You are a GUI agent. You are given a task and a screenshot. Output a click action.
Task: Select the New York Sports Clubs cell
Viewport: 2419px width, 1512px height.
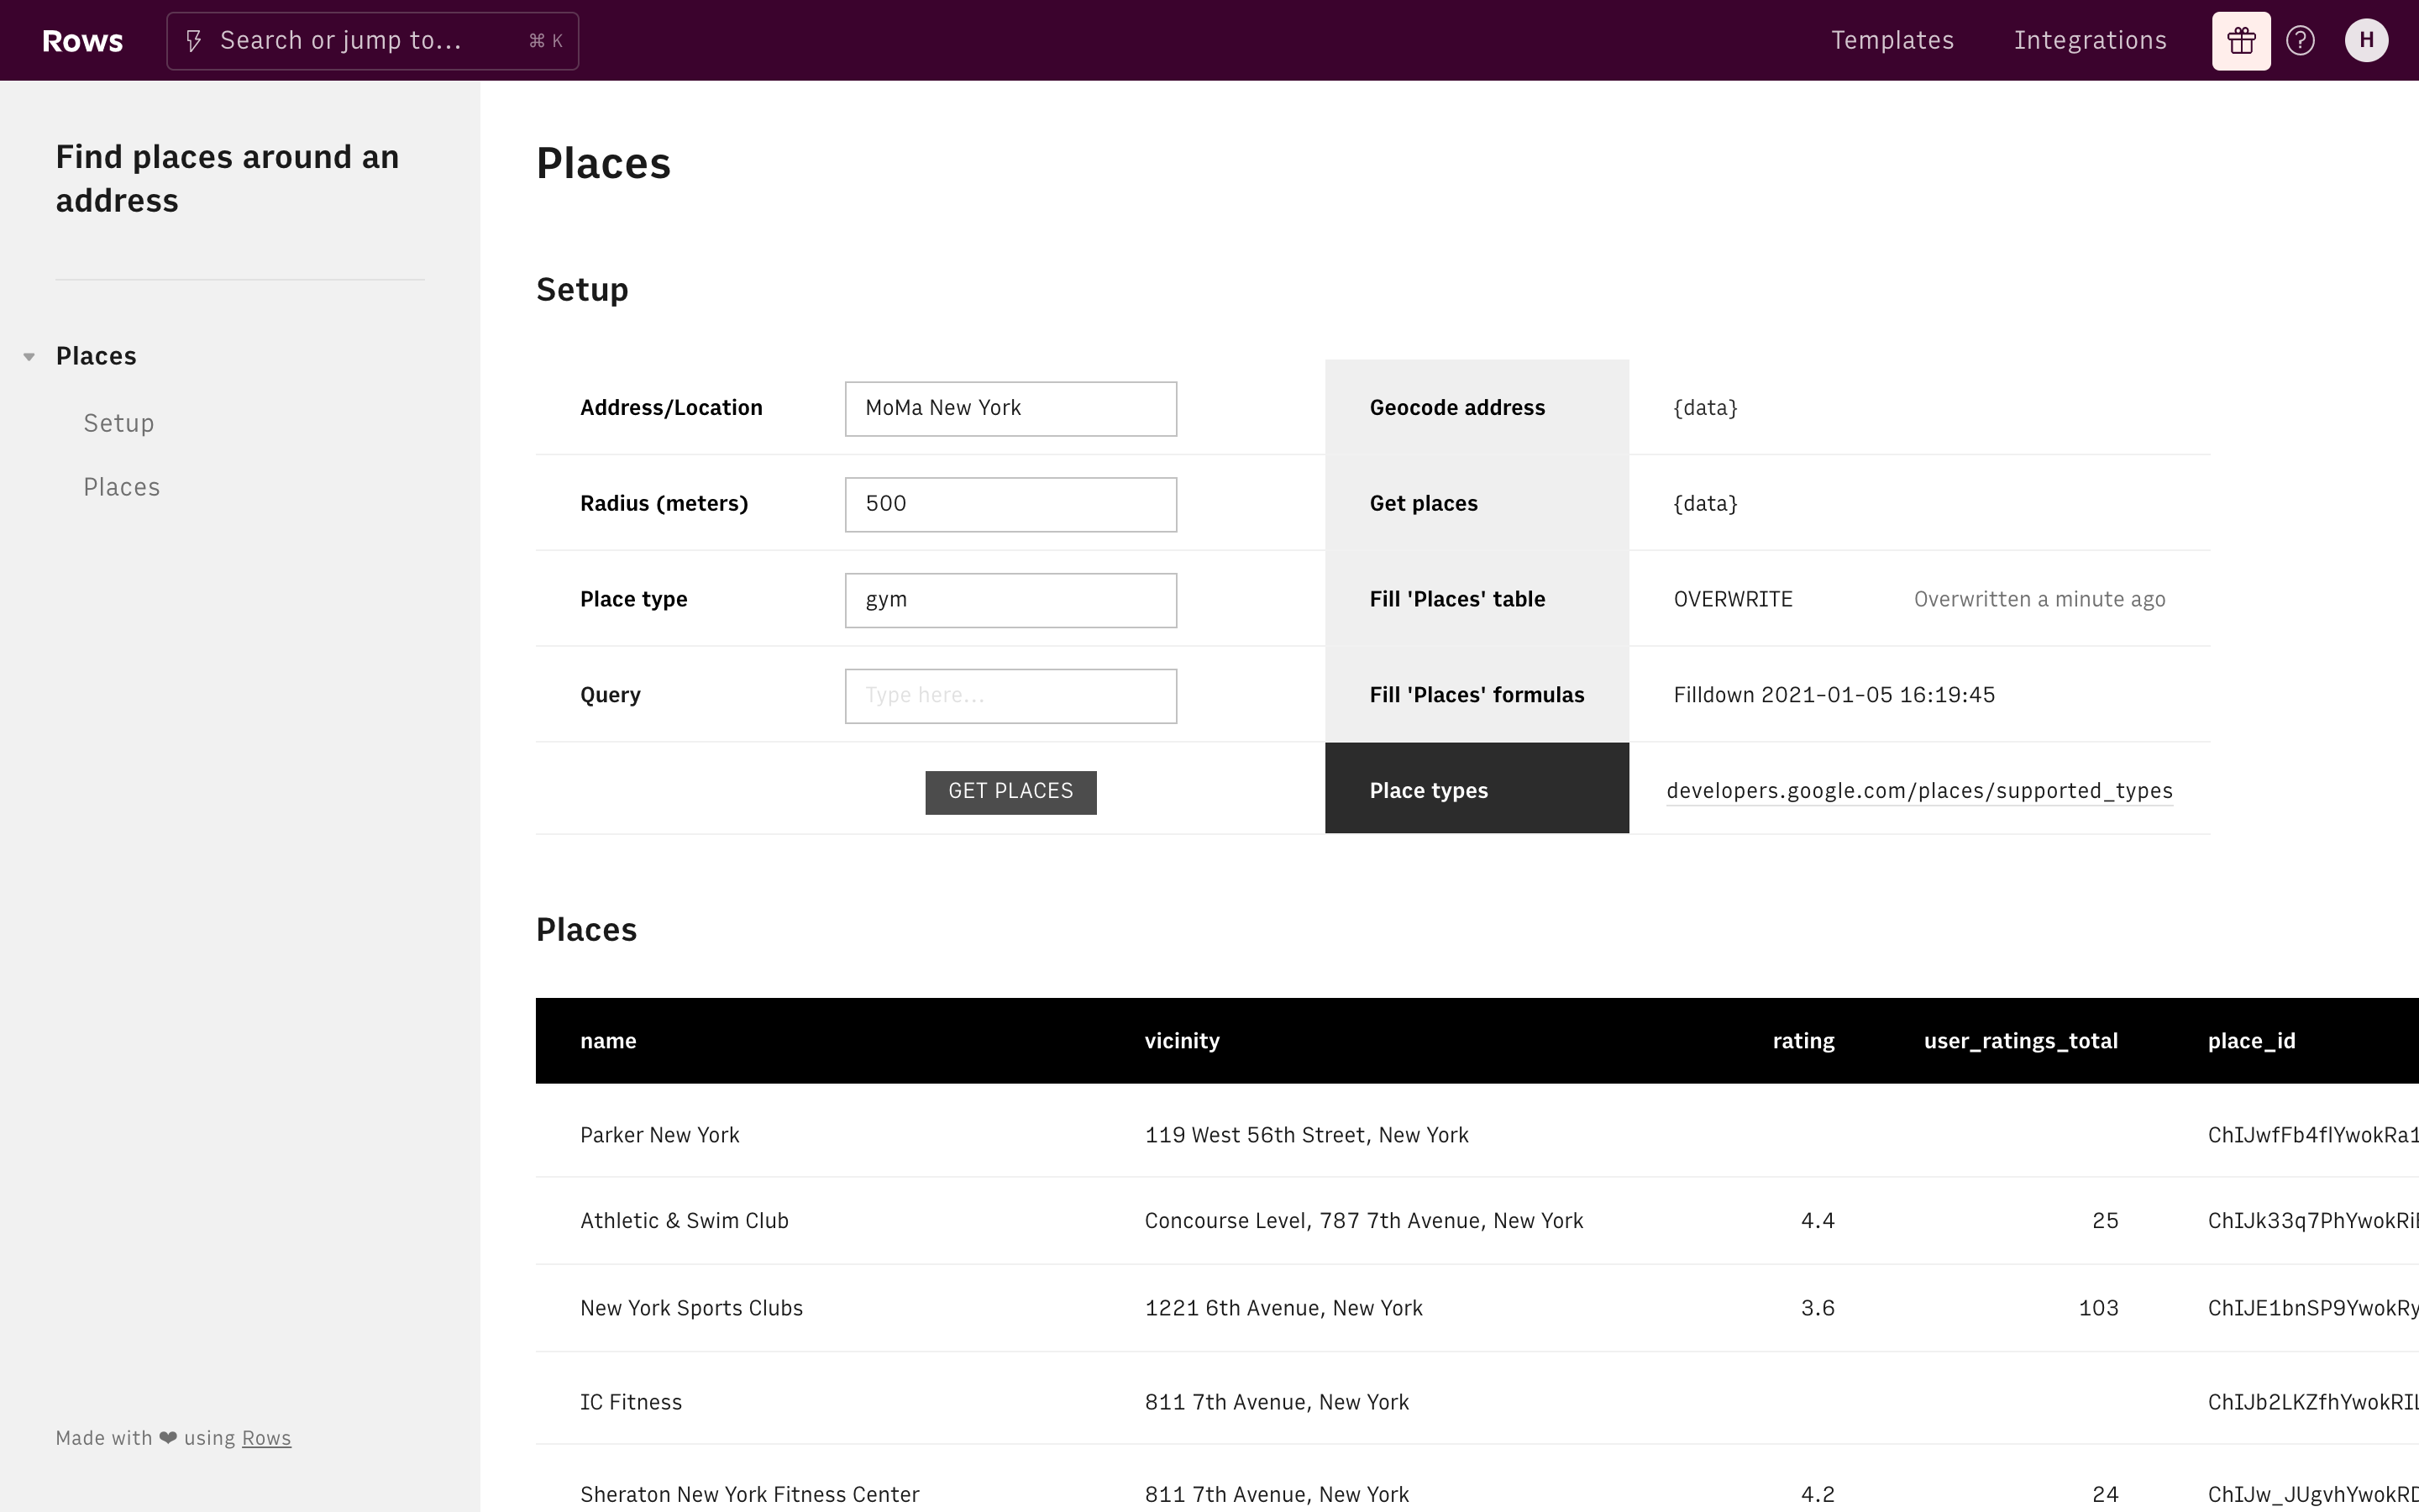(690, 1308)
